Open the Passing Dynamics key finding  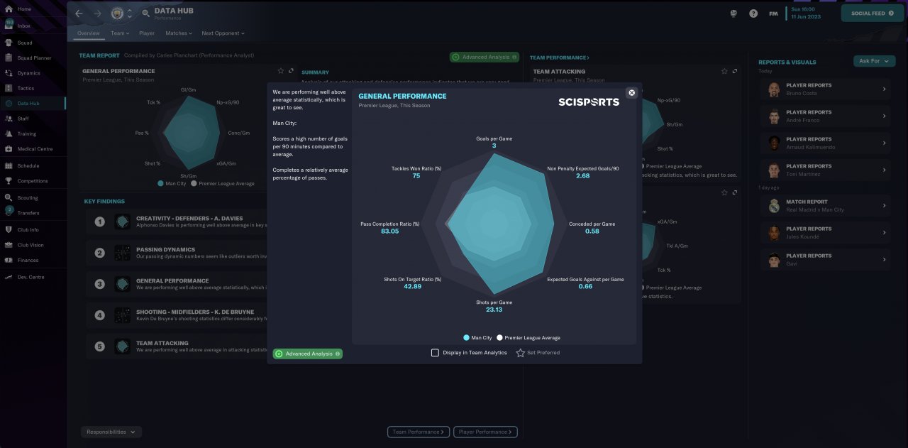coord(177,253)
